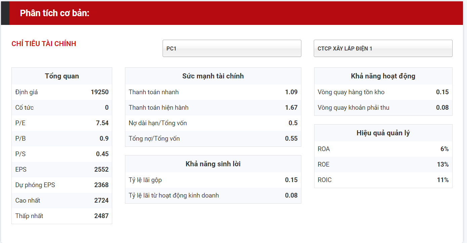
Task: Click the Thanh toán hiện hành label
Action: tap(159, 108)
